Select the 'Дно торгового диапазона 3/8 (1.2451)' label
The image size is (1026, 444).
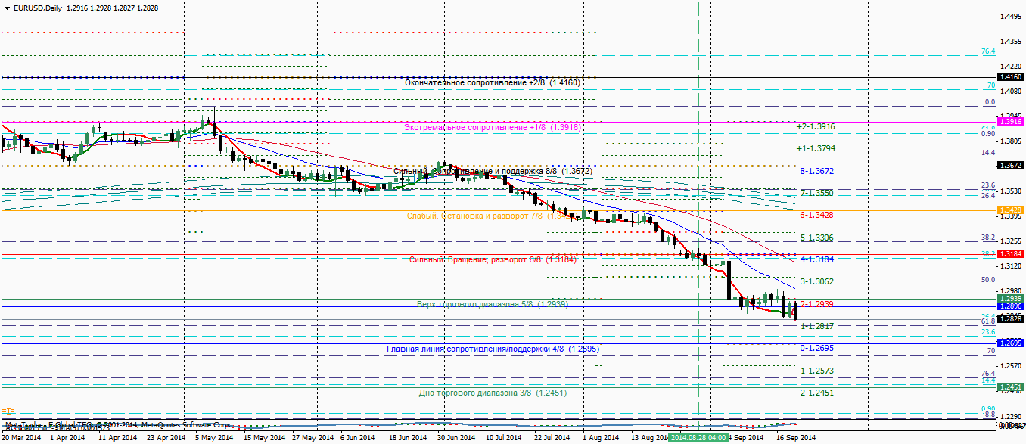tap(493, 393)
